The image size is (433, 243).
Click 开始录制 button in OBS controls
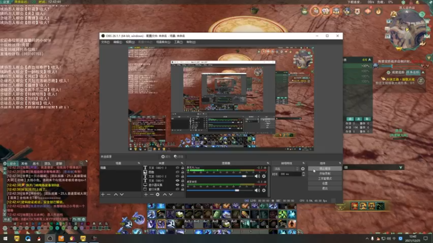[325, 173]
